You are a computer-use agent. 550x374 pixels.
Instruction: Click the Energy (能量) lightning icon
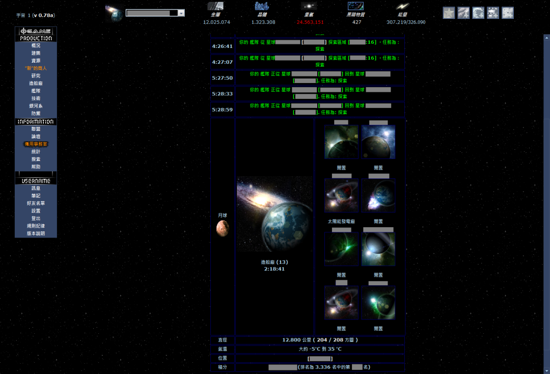(402, 6)
